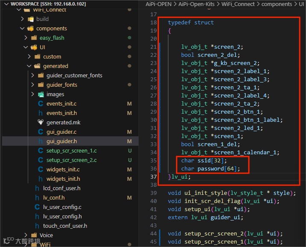Viewport: 306px width, 247px height.
Task: Place cursor on 'char ssid[32];' line
Action: [204, 161]
